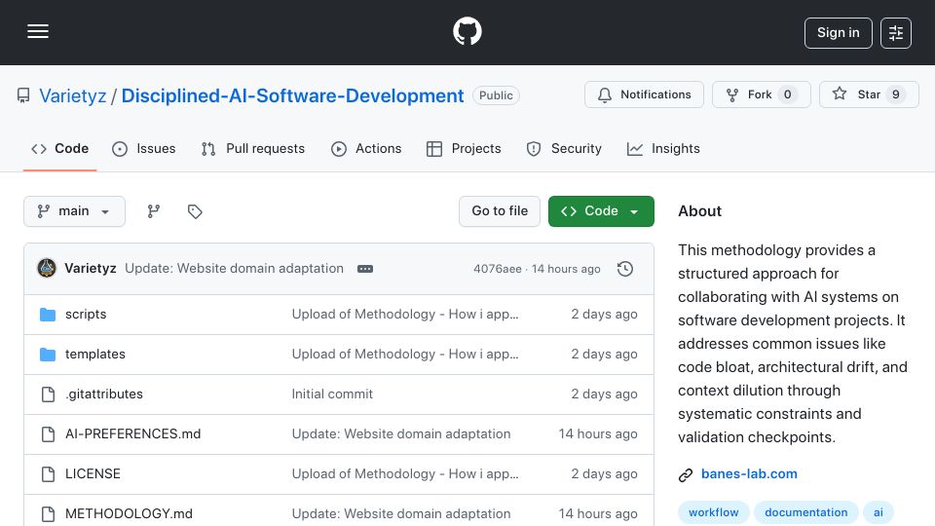Open latest commit message Website domain adaptation
Image resolution: width=935 pixels, height=526 pixels.
(x=234, y=269)
